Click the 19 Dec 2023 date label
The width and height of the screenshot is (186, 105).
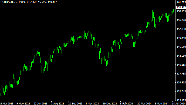pyautogui.click(x=110, y=104)
